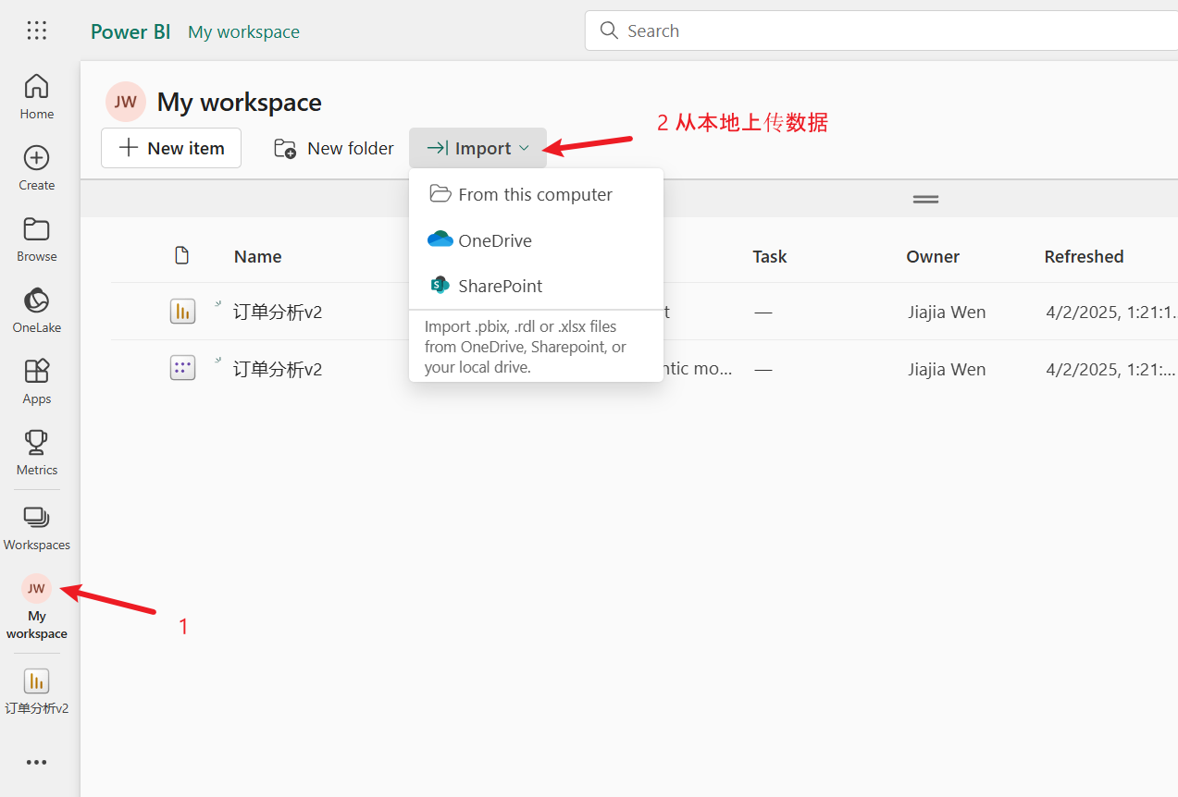
Task: Click the Task column header
Action: (770, 257)
